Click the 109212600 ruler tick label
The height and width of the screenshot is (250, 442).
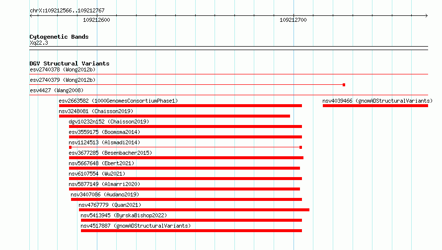(x=96, y=20)
